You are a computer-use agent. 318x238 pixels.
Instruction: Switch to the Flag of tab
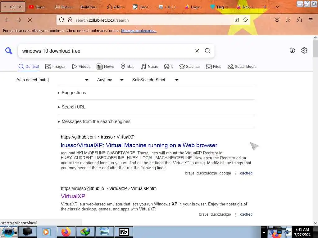tap(220, 7)
